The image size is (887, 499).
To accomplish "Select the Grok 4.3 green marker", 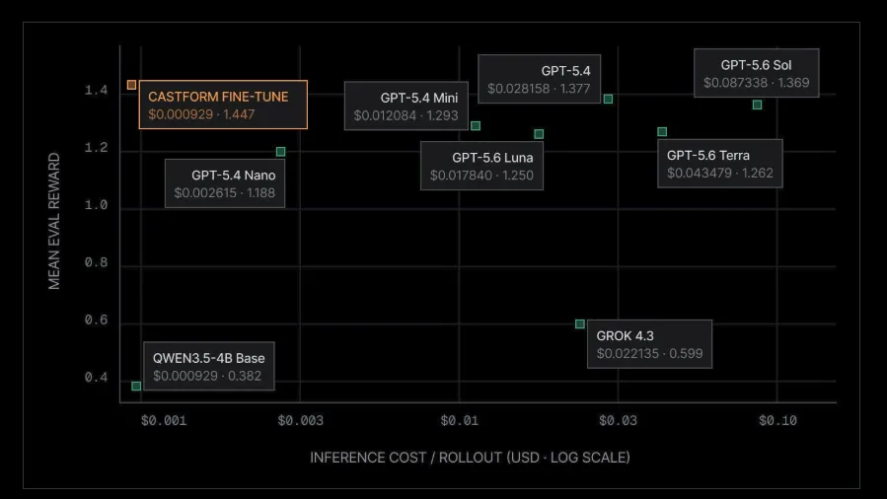I will pos(580,323).
